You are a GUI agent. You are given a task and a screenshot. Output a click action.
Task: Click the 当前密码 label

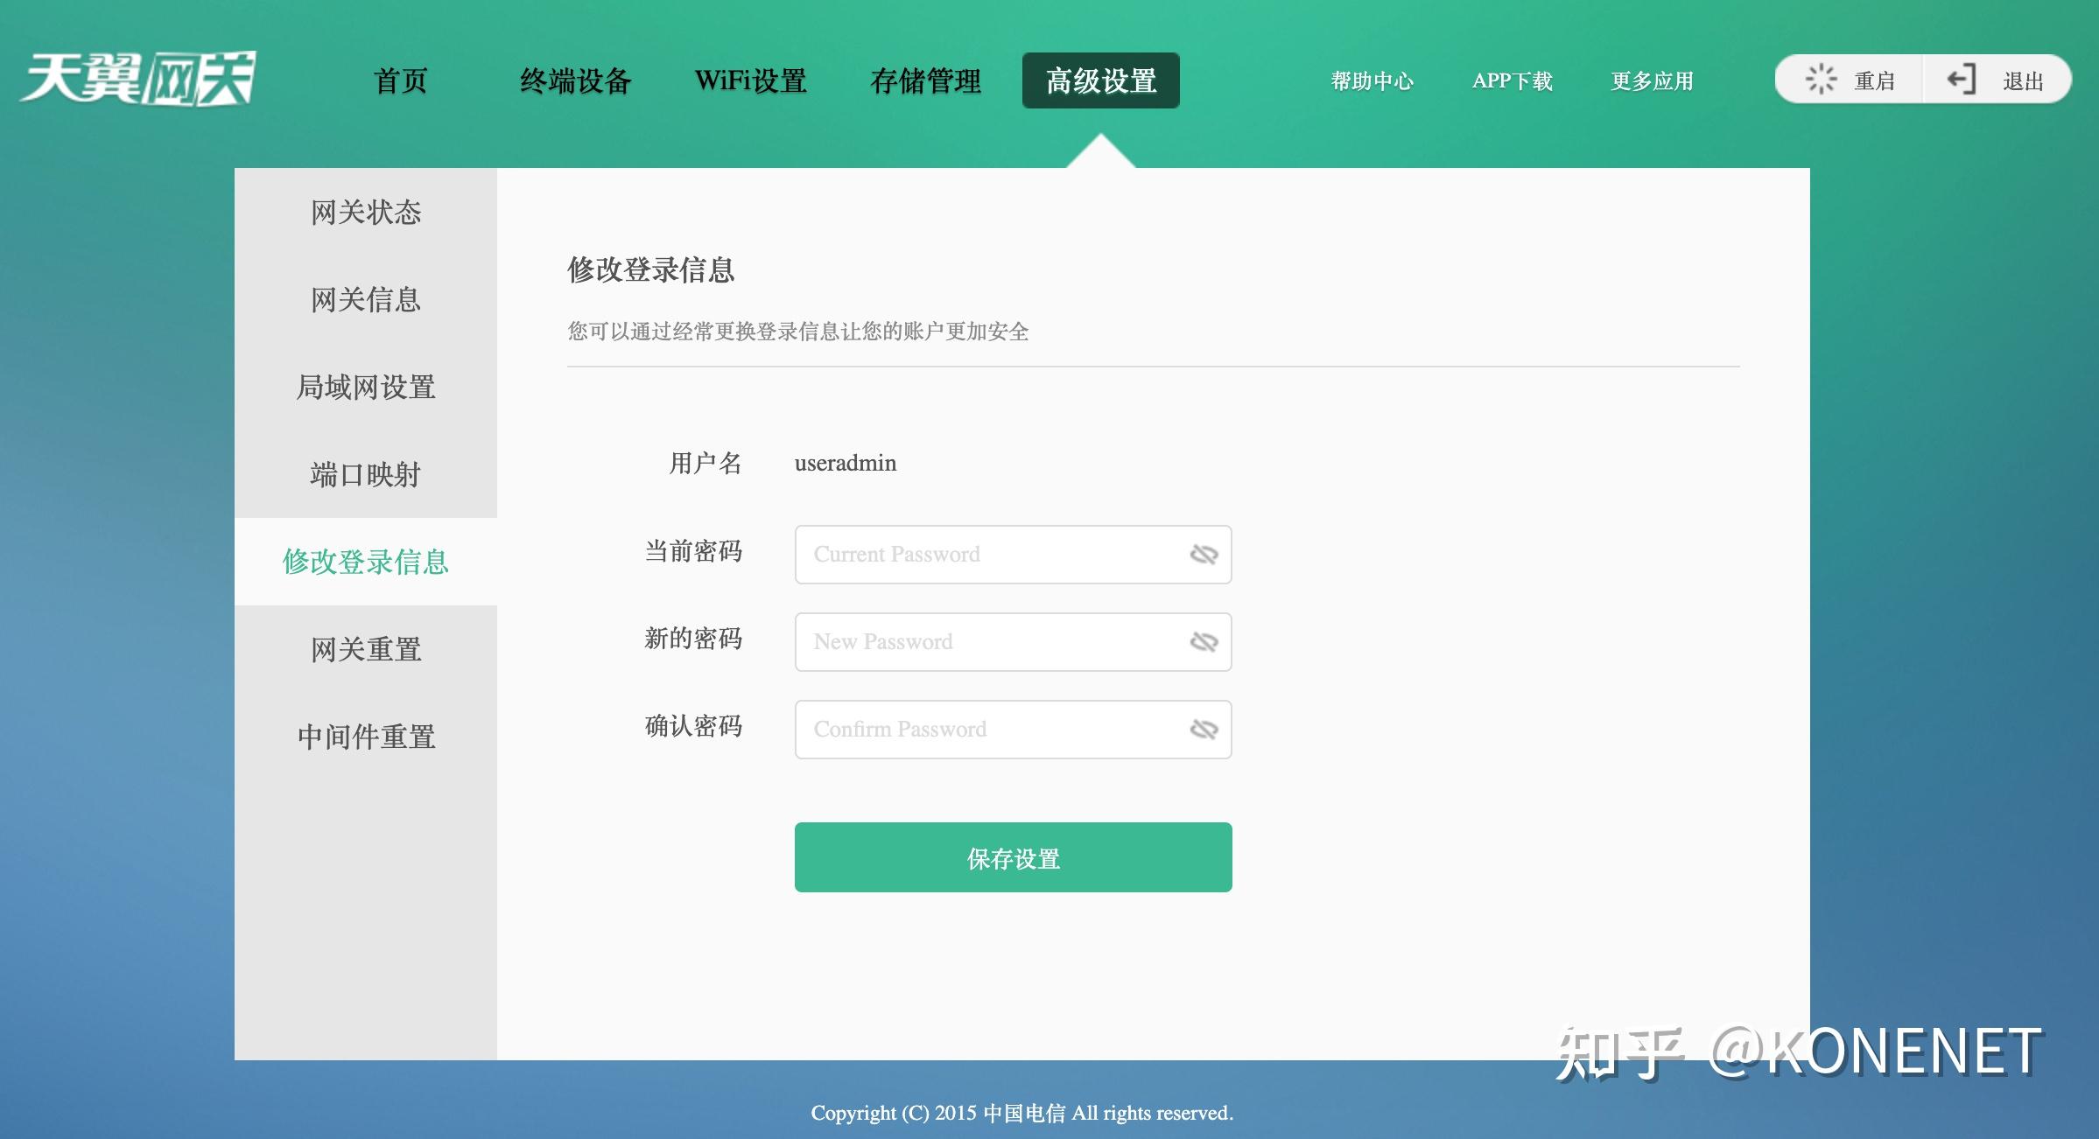pyautogui.click(x=693, y=551)
